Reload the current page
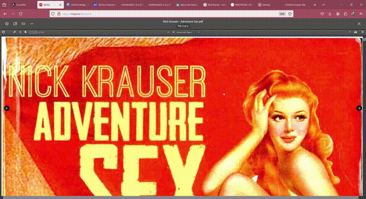Screen dimensions: 366x199 pyautogui.click(x=20, y=14)
